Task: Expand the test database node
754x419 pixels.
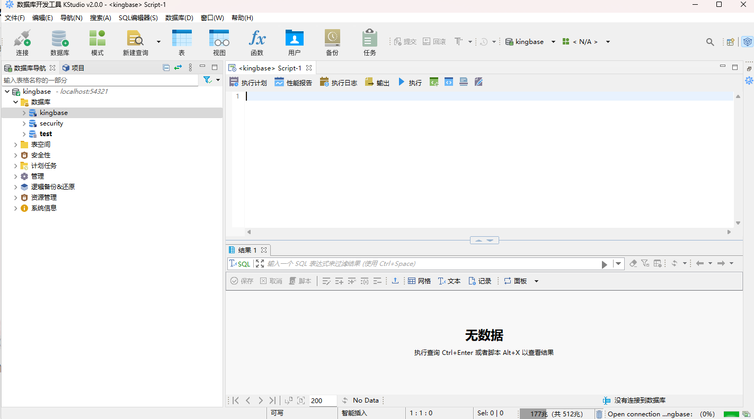Action: [23, 133]
